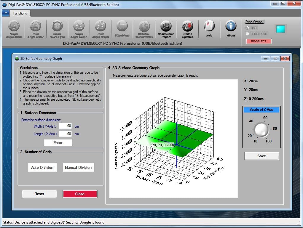Open the Single Angle Meter tool
This screenshot has width=303, height=228.
tap(14, 29)
